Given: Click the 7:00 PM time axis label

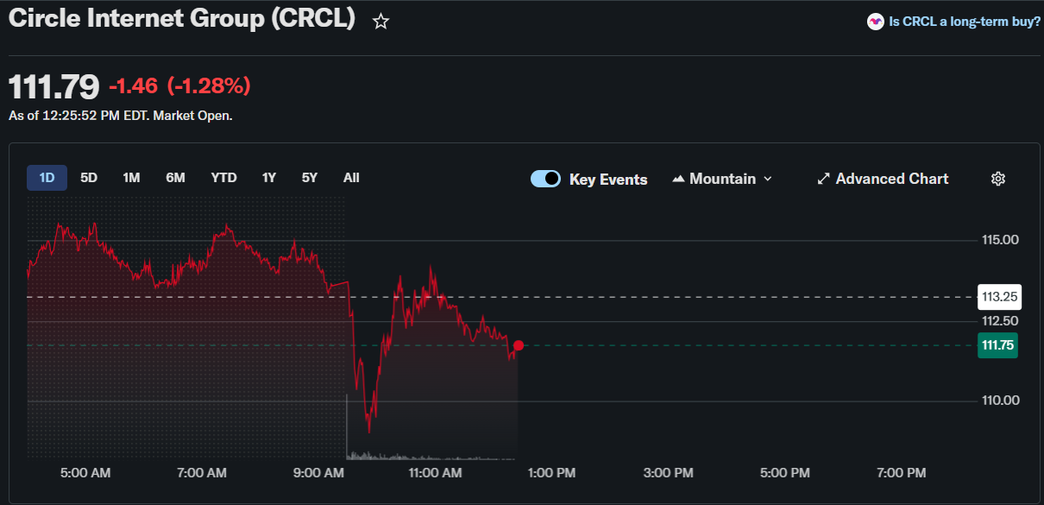Looking at the screenshot, I should (x=901, y=473).
